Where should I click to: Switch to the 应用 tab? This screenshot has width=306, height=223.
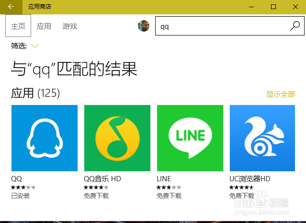pyautogui.click(x=44, y=26)
